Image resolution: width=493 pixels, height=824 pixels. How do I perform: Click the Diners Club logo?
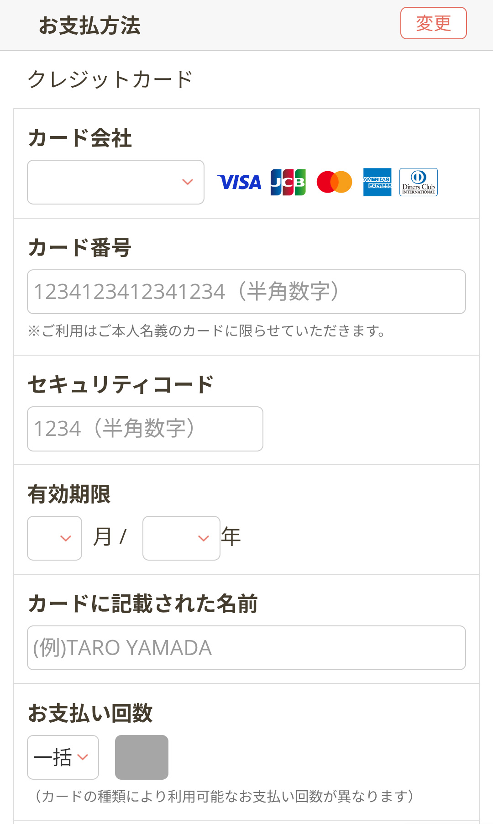coord(418,182)
